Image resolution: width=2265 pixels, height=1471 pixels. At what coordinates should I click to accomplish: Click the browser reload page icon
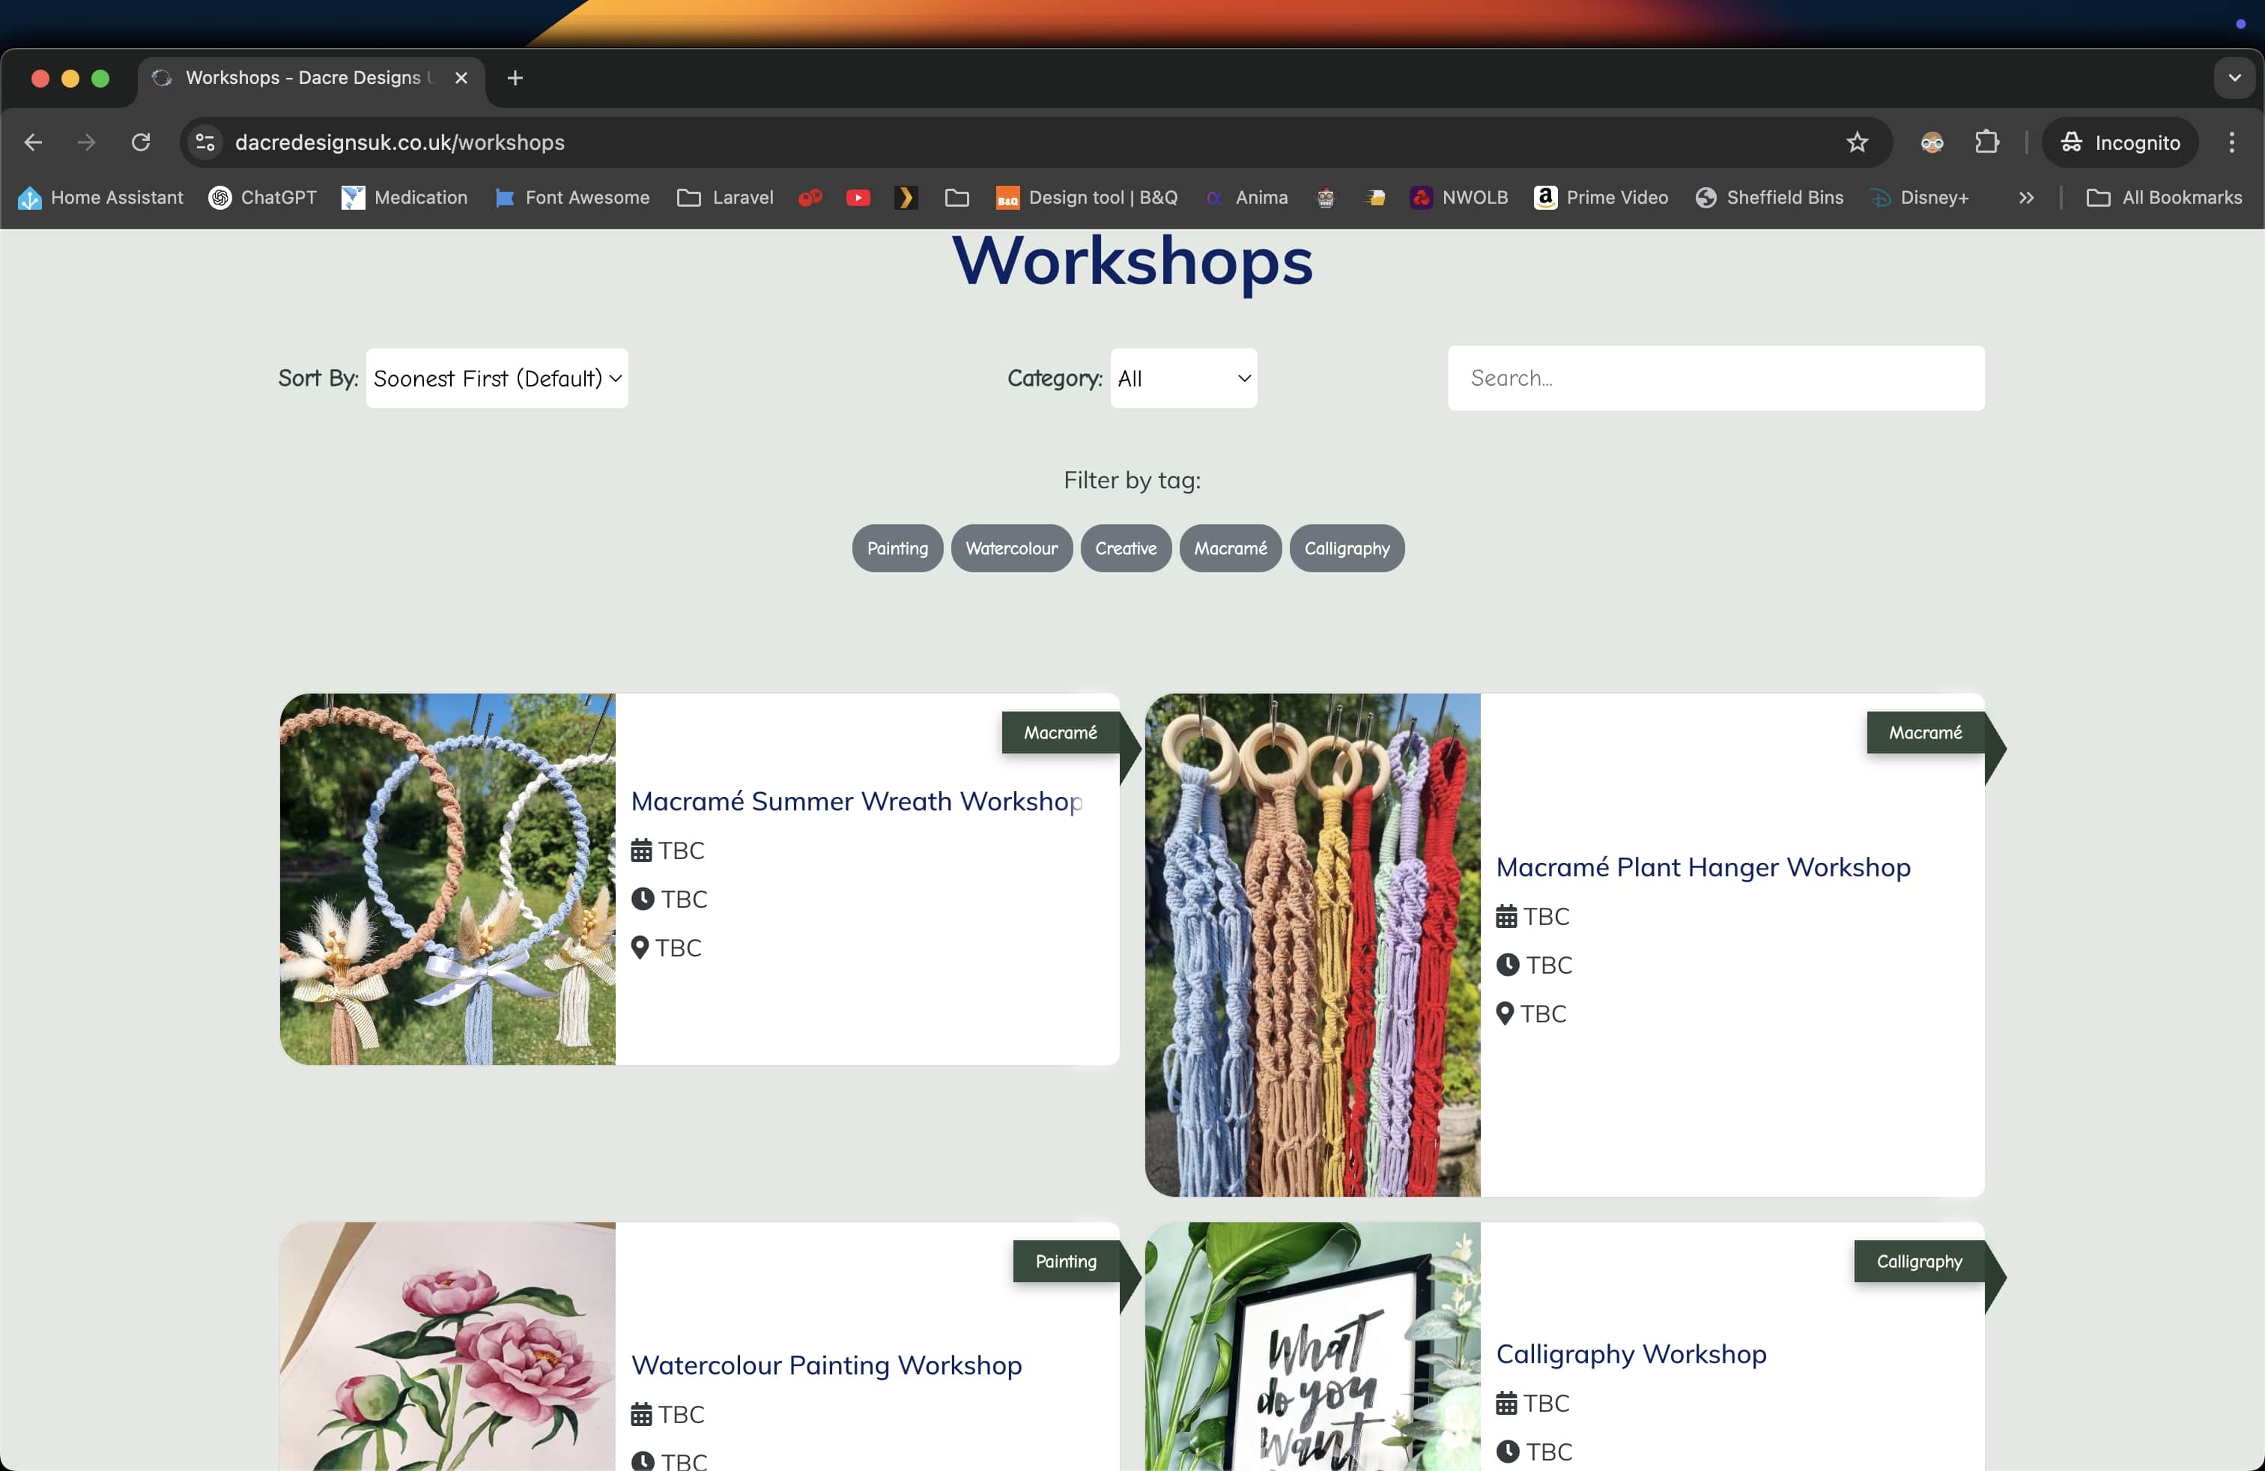pos(141,143)
